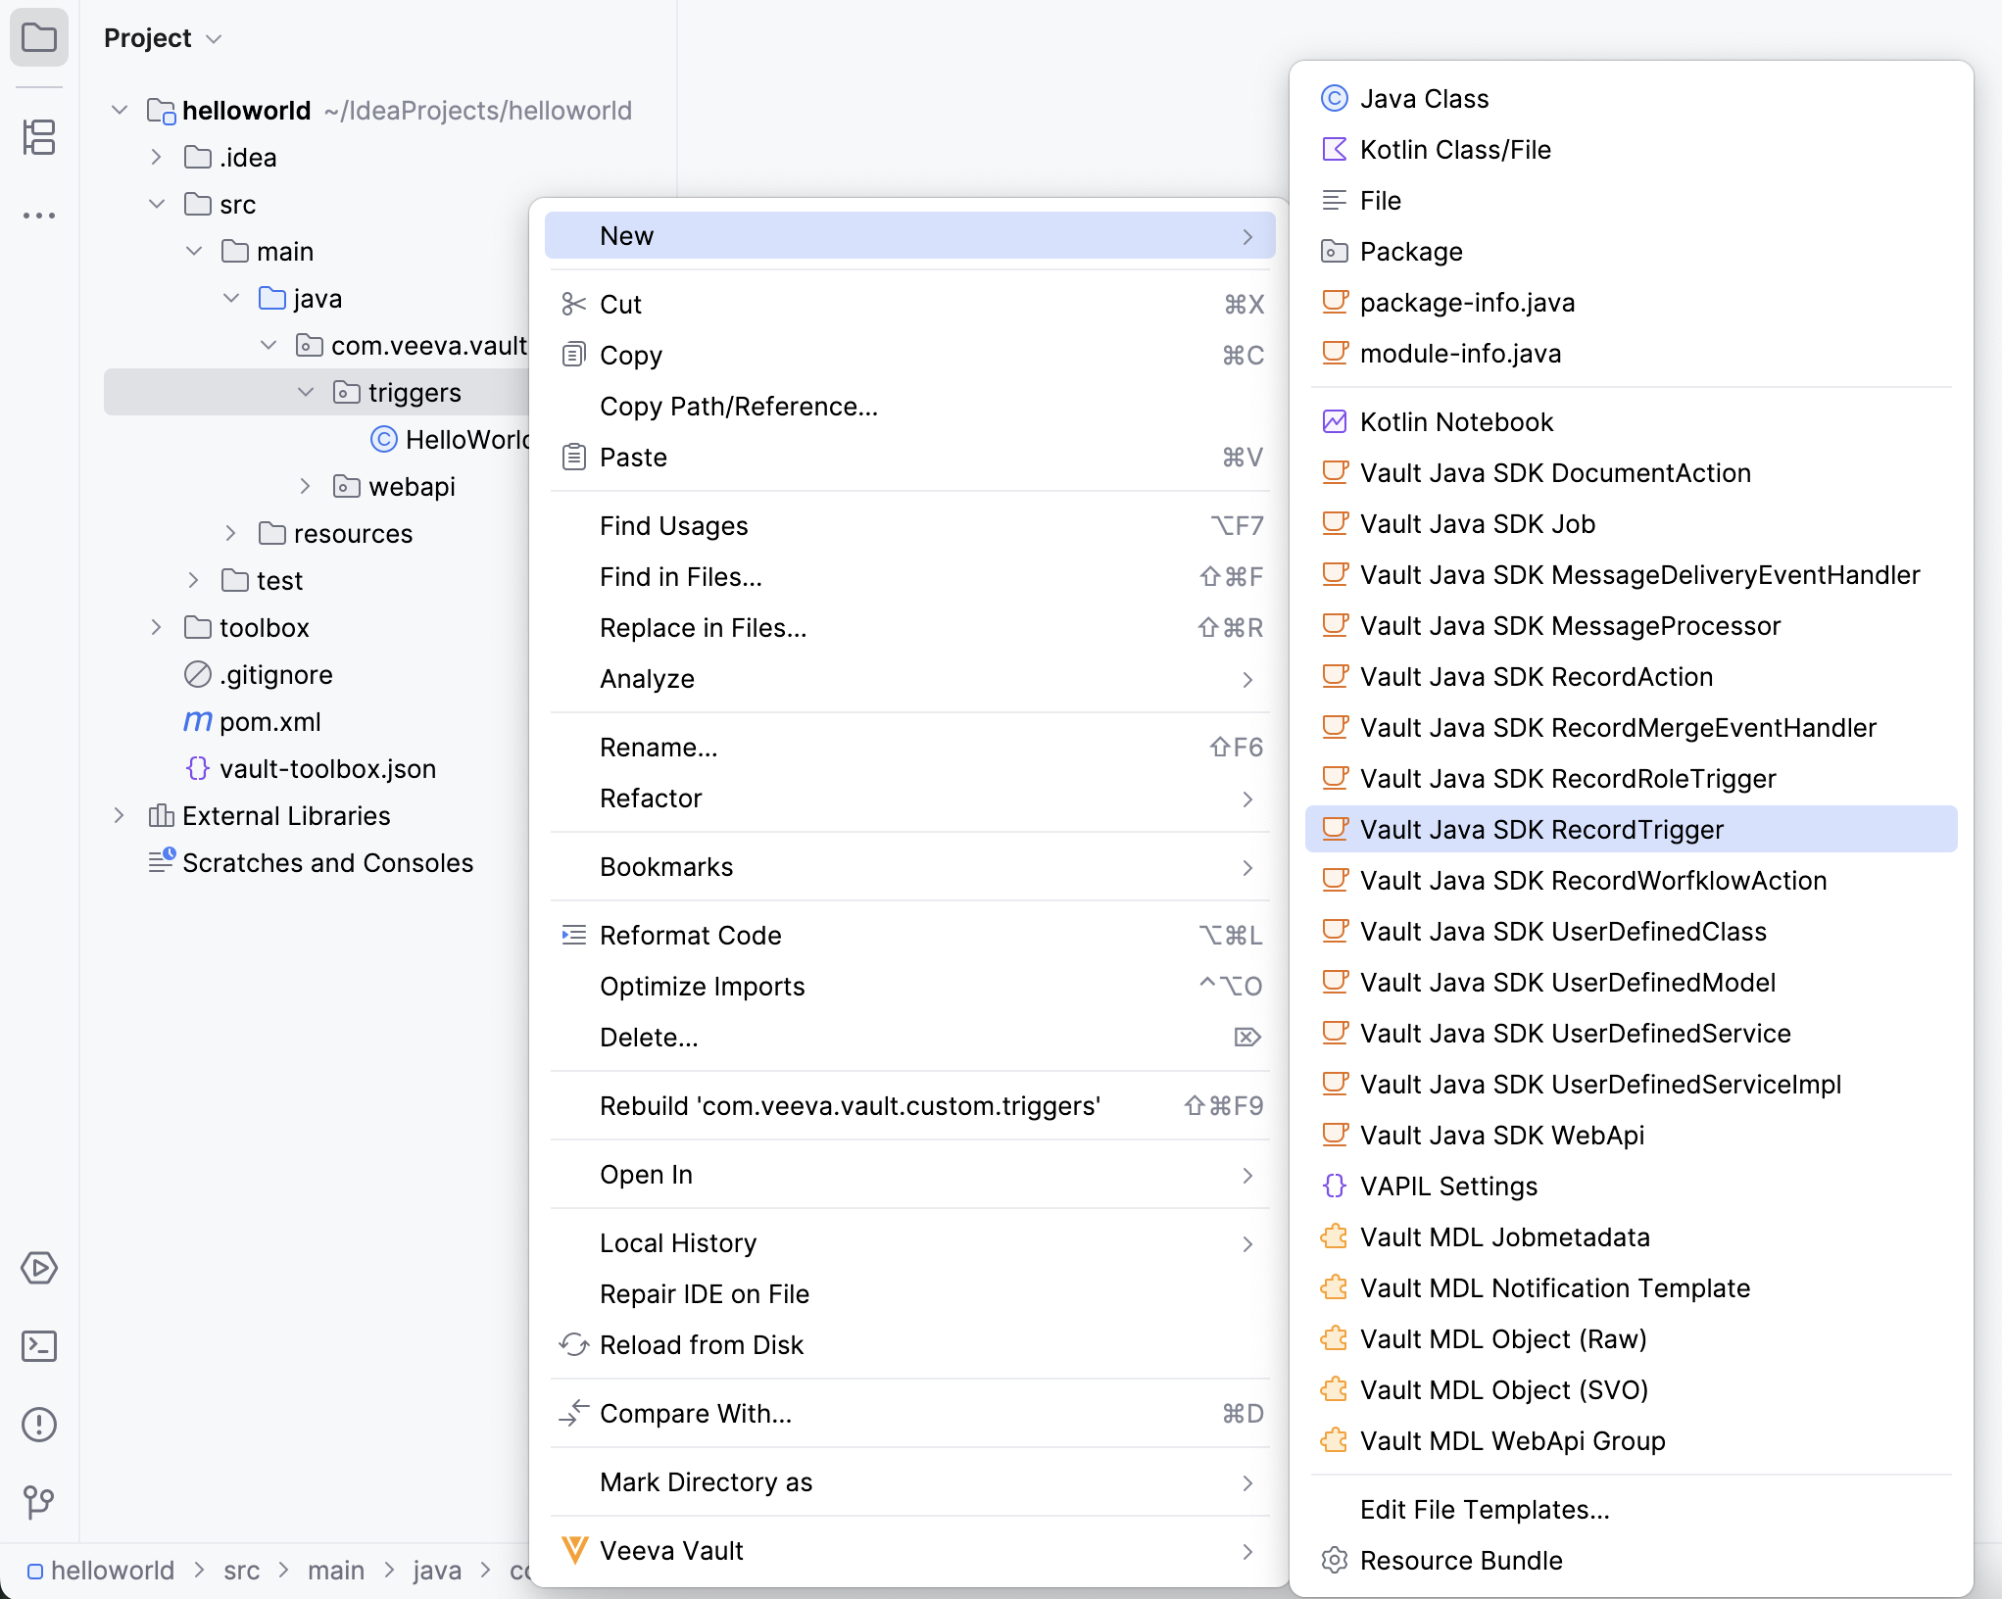The width and height of the screenshot is (2002, 1599).
Task: Open the Structure tool window icon
Action: click(x=39, y=137)
